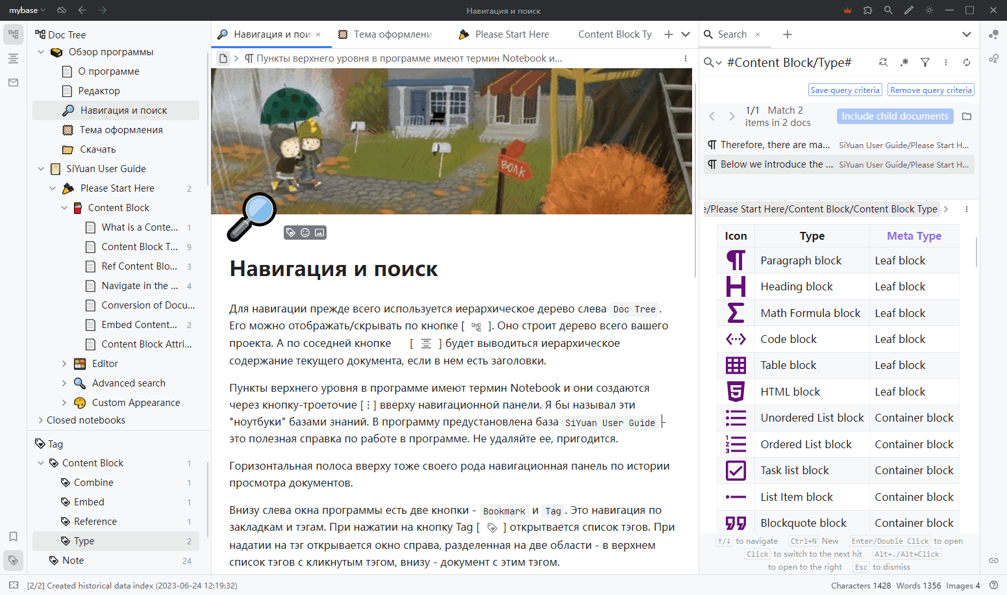The height and width of the screenshot is (595, 1007).
Task: Collapse the SiYuan User Guide notebook
Action: (x=41, y=169)
